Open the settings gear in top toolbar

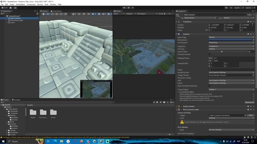tap(15, 8)
